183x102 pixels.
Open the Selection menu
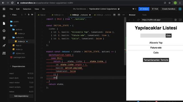(27, 9)
